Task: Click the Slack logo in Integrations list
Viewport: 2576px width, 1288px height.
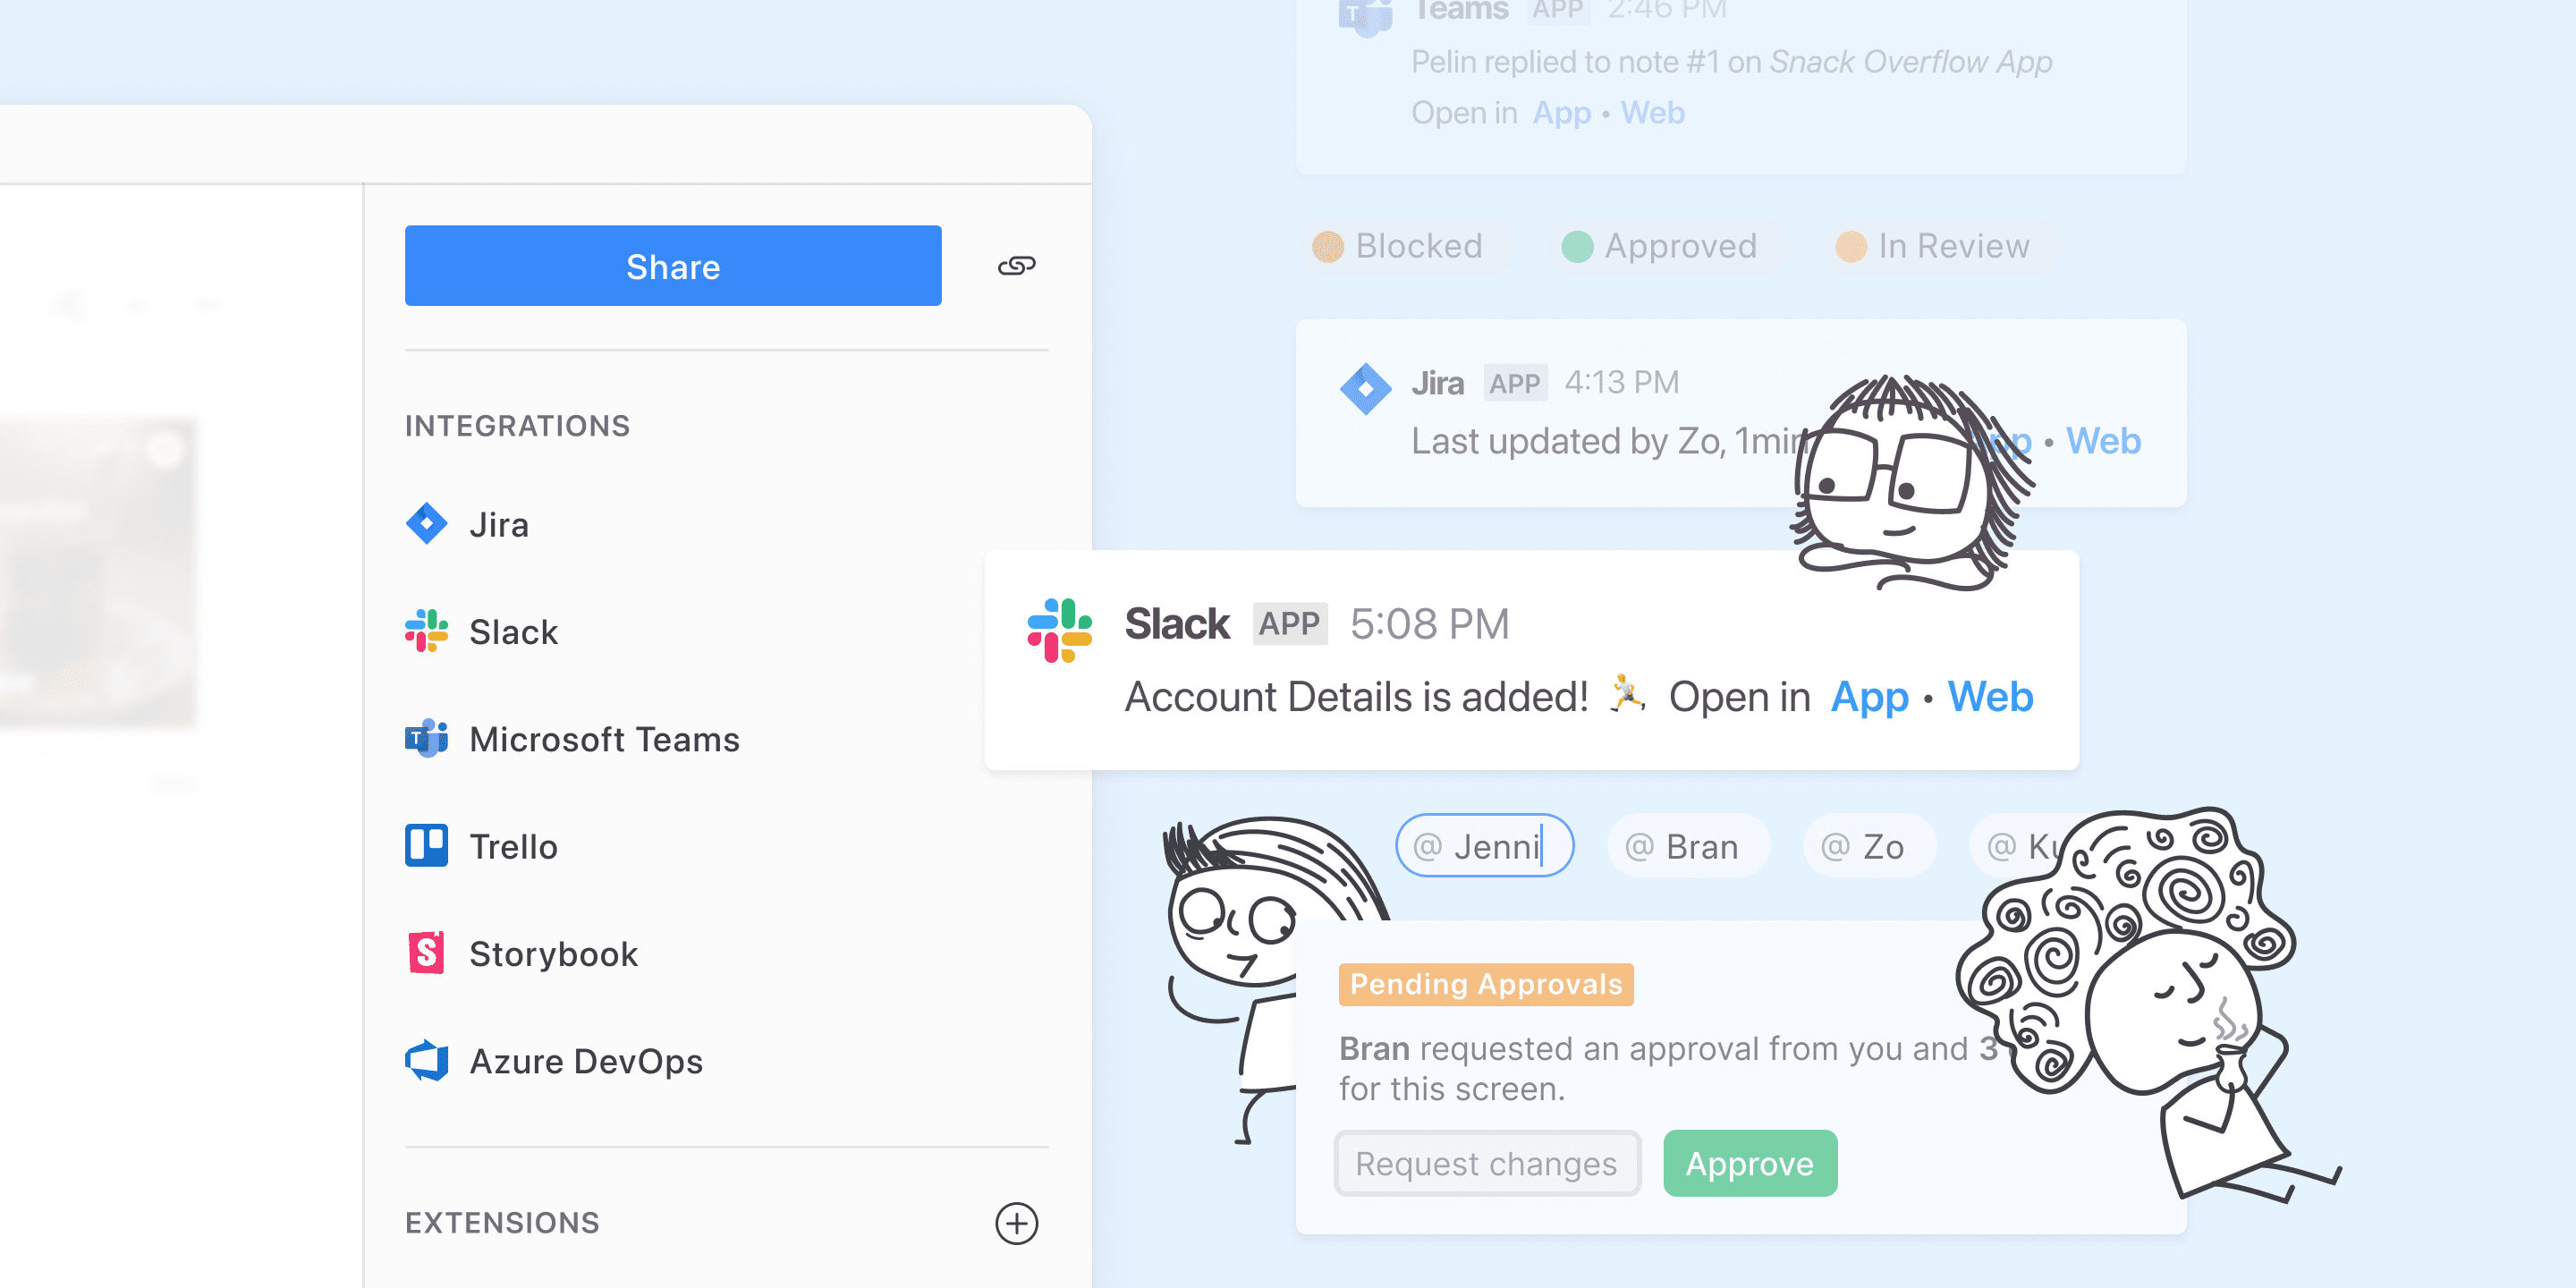Action: (427, 631)
